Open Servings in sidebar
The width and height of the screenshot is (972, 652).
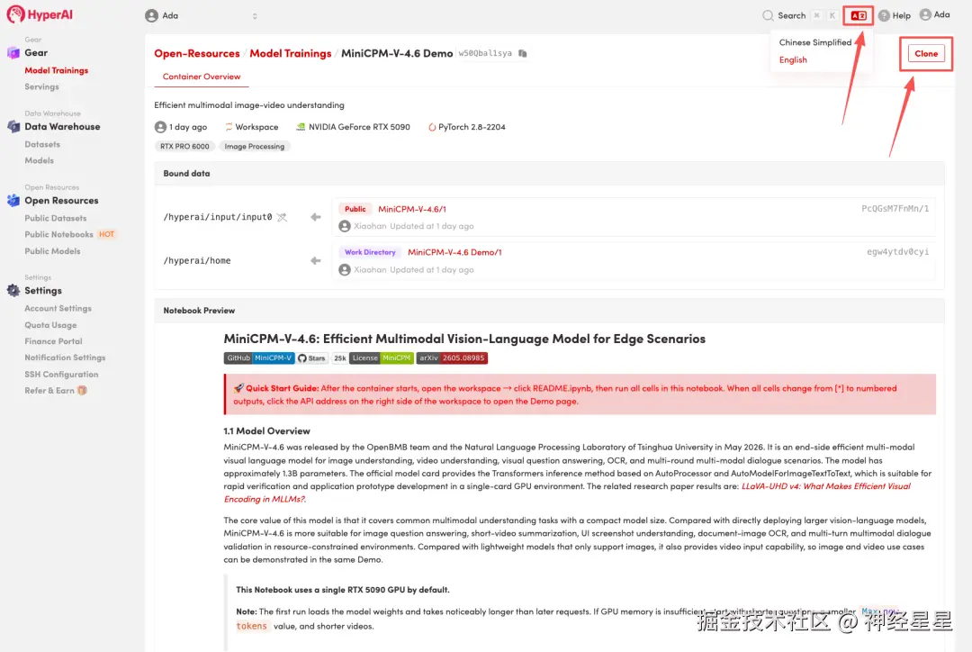[41, 86]
